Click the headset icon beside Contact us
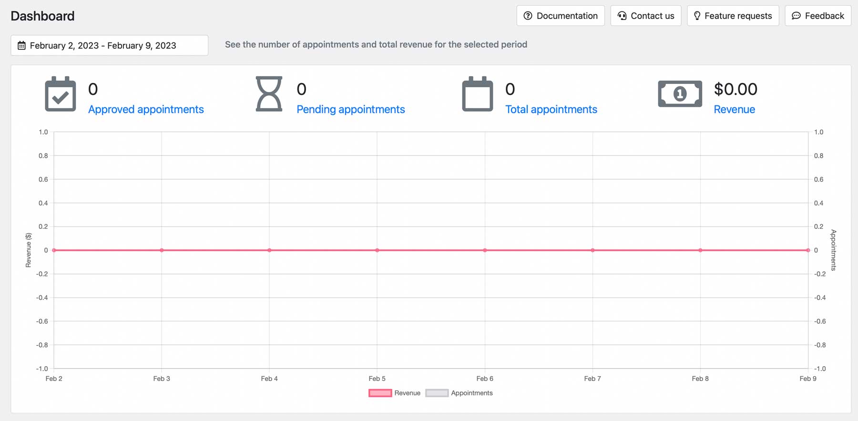The image size is (858, 421). click(x=622, y=16)
